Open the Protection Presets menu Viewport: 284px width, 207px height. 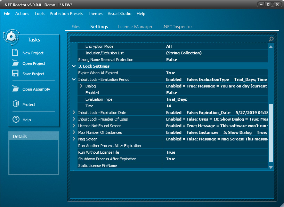pyautogui.click(x=66, y=14)
